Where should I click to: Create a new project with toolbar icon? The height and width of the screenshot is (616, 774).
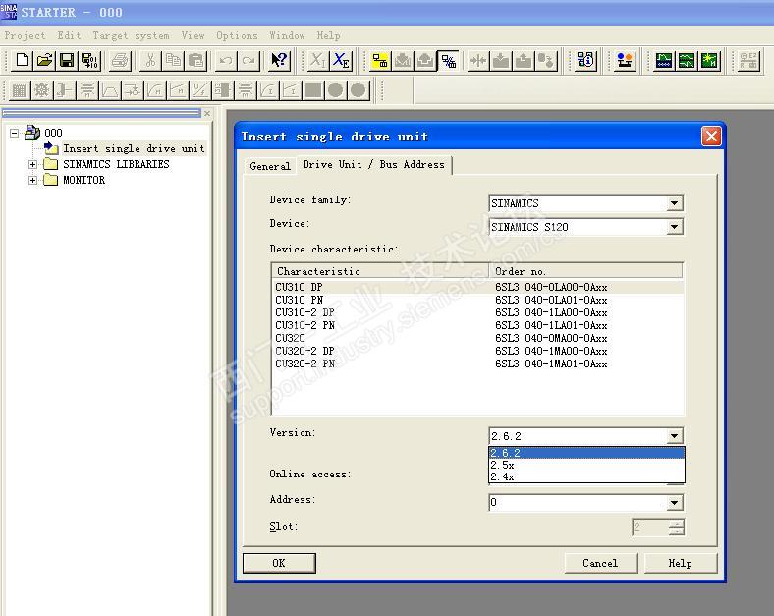point(22,60)
